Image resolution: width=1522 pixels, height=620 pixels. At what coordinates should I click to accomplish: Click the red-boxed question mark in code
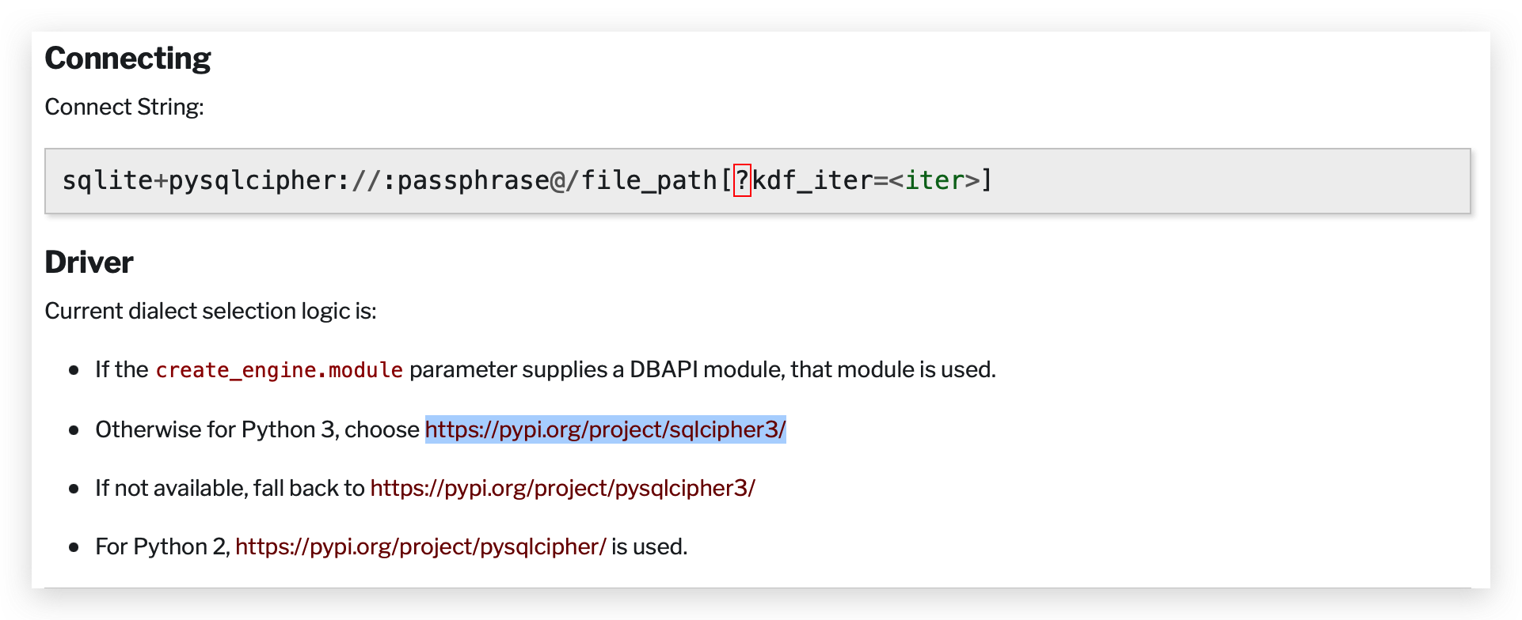[x=742, y=180]
